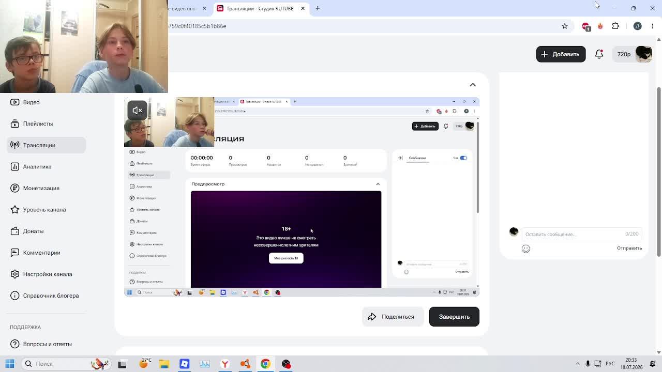Viewport: 662px width, 372px height.
Task: Click Завершить to end the stream
Action: pos(454,317)
